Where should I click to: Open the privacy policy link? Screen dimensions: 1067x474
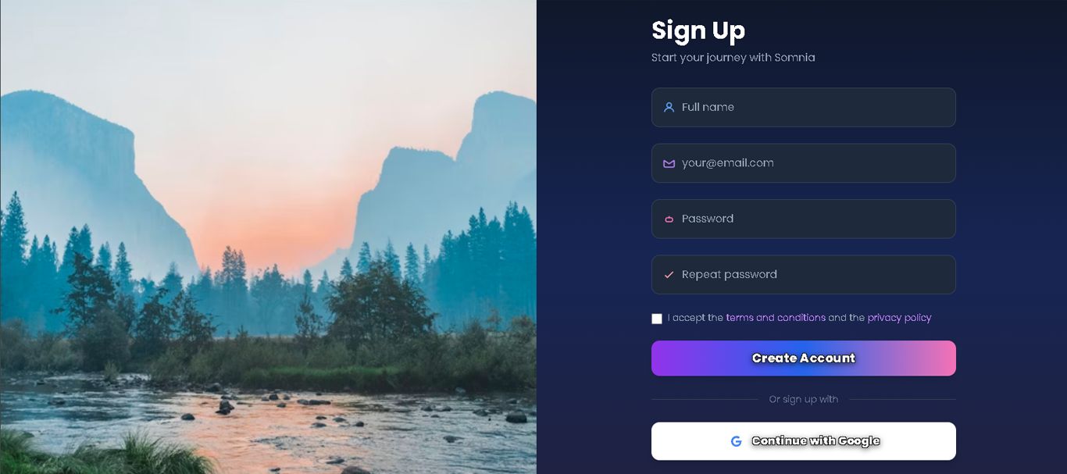[899, 318]
